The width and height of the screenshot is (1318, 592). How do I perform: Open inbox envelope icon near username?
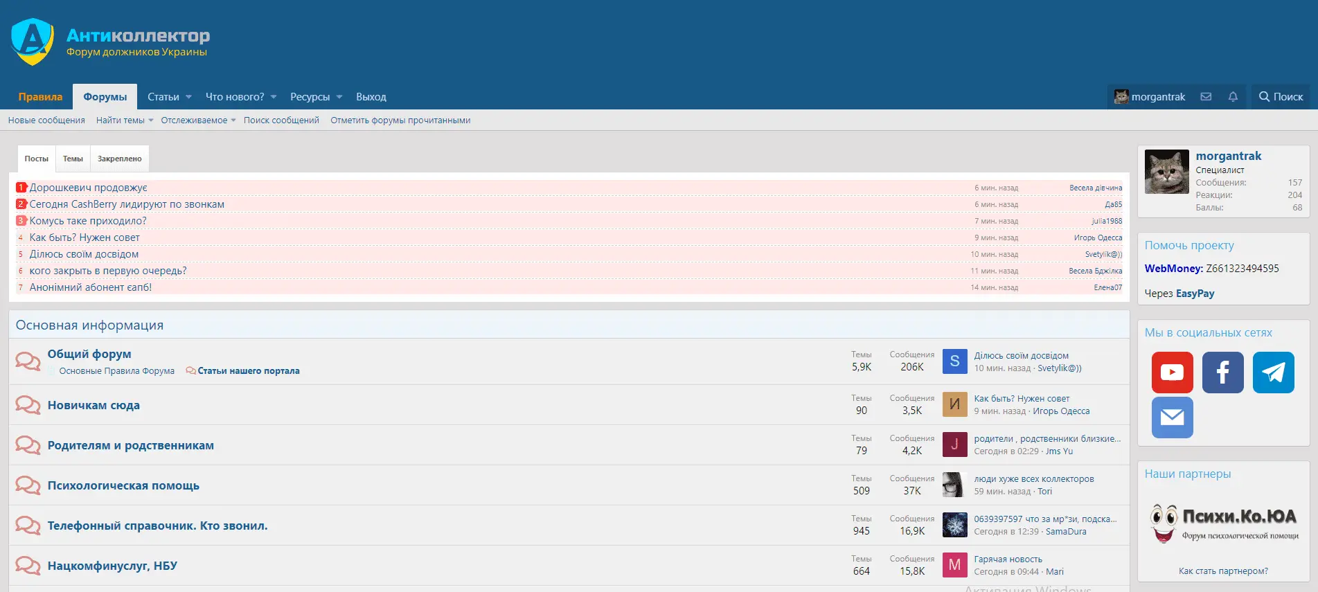coord(1206,97)
